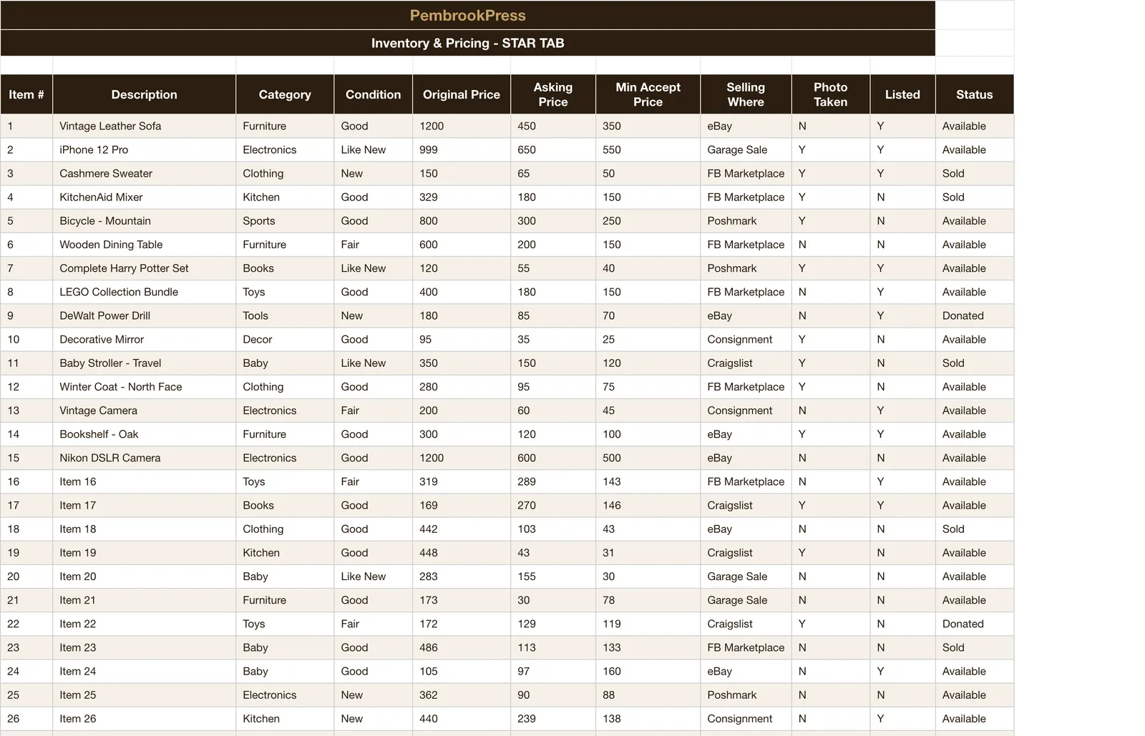Click the Original Price column header
The height and width of the screenshot is (736, 1145).
[x=462, y=94]
